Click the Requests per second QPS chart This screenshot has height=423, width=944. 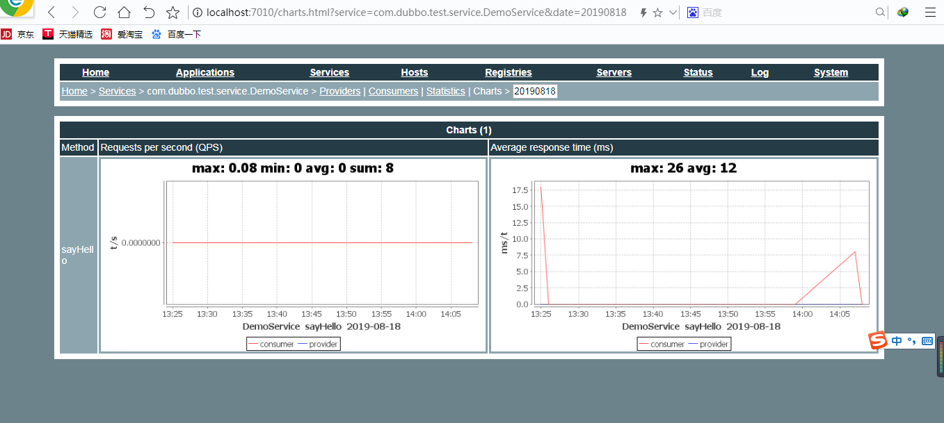click(x=293, y=255)
